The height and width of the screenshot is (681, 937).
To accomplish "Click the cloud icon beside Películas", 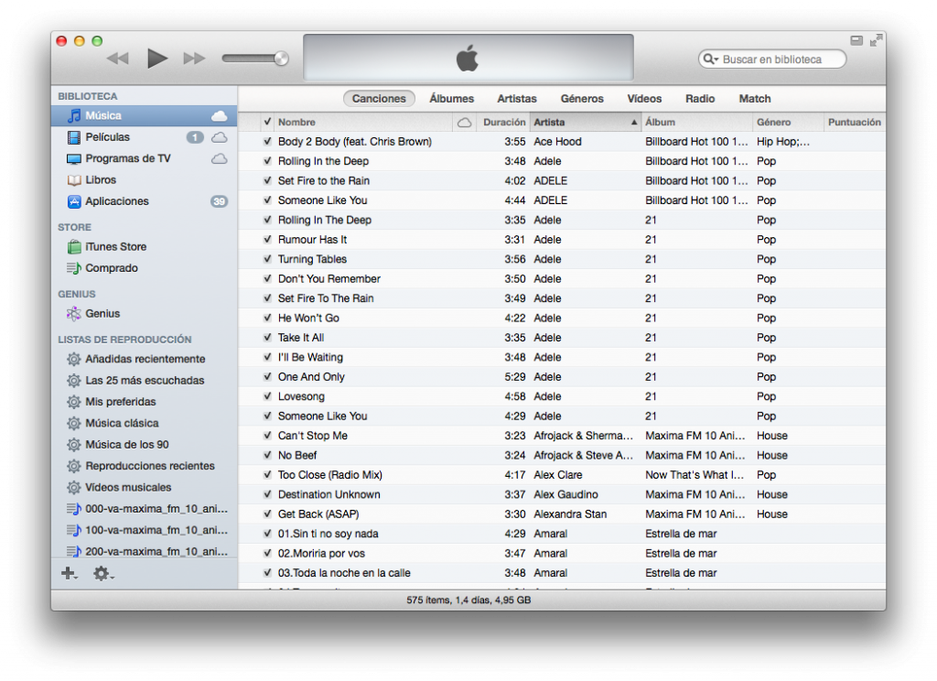I will (220, 137).
